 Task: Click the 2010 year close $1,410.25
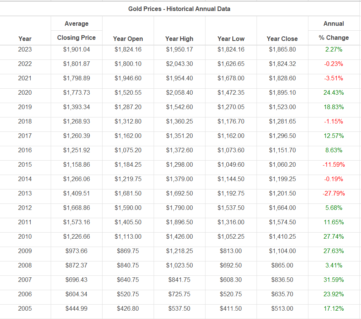(282, 236)
